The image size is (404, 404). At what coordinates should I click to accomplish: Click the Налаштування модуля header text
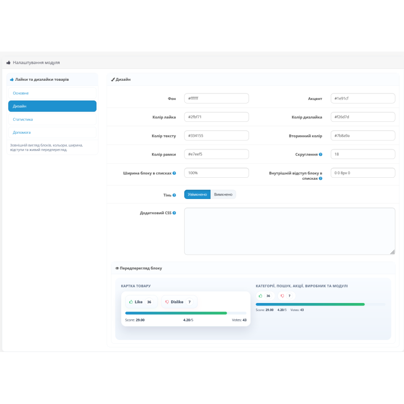coord(36,63)
